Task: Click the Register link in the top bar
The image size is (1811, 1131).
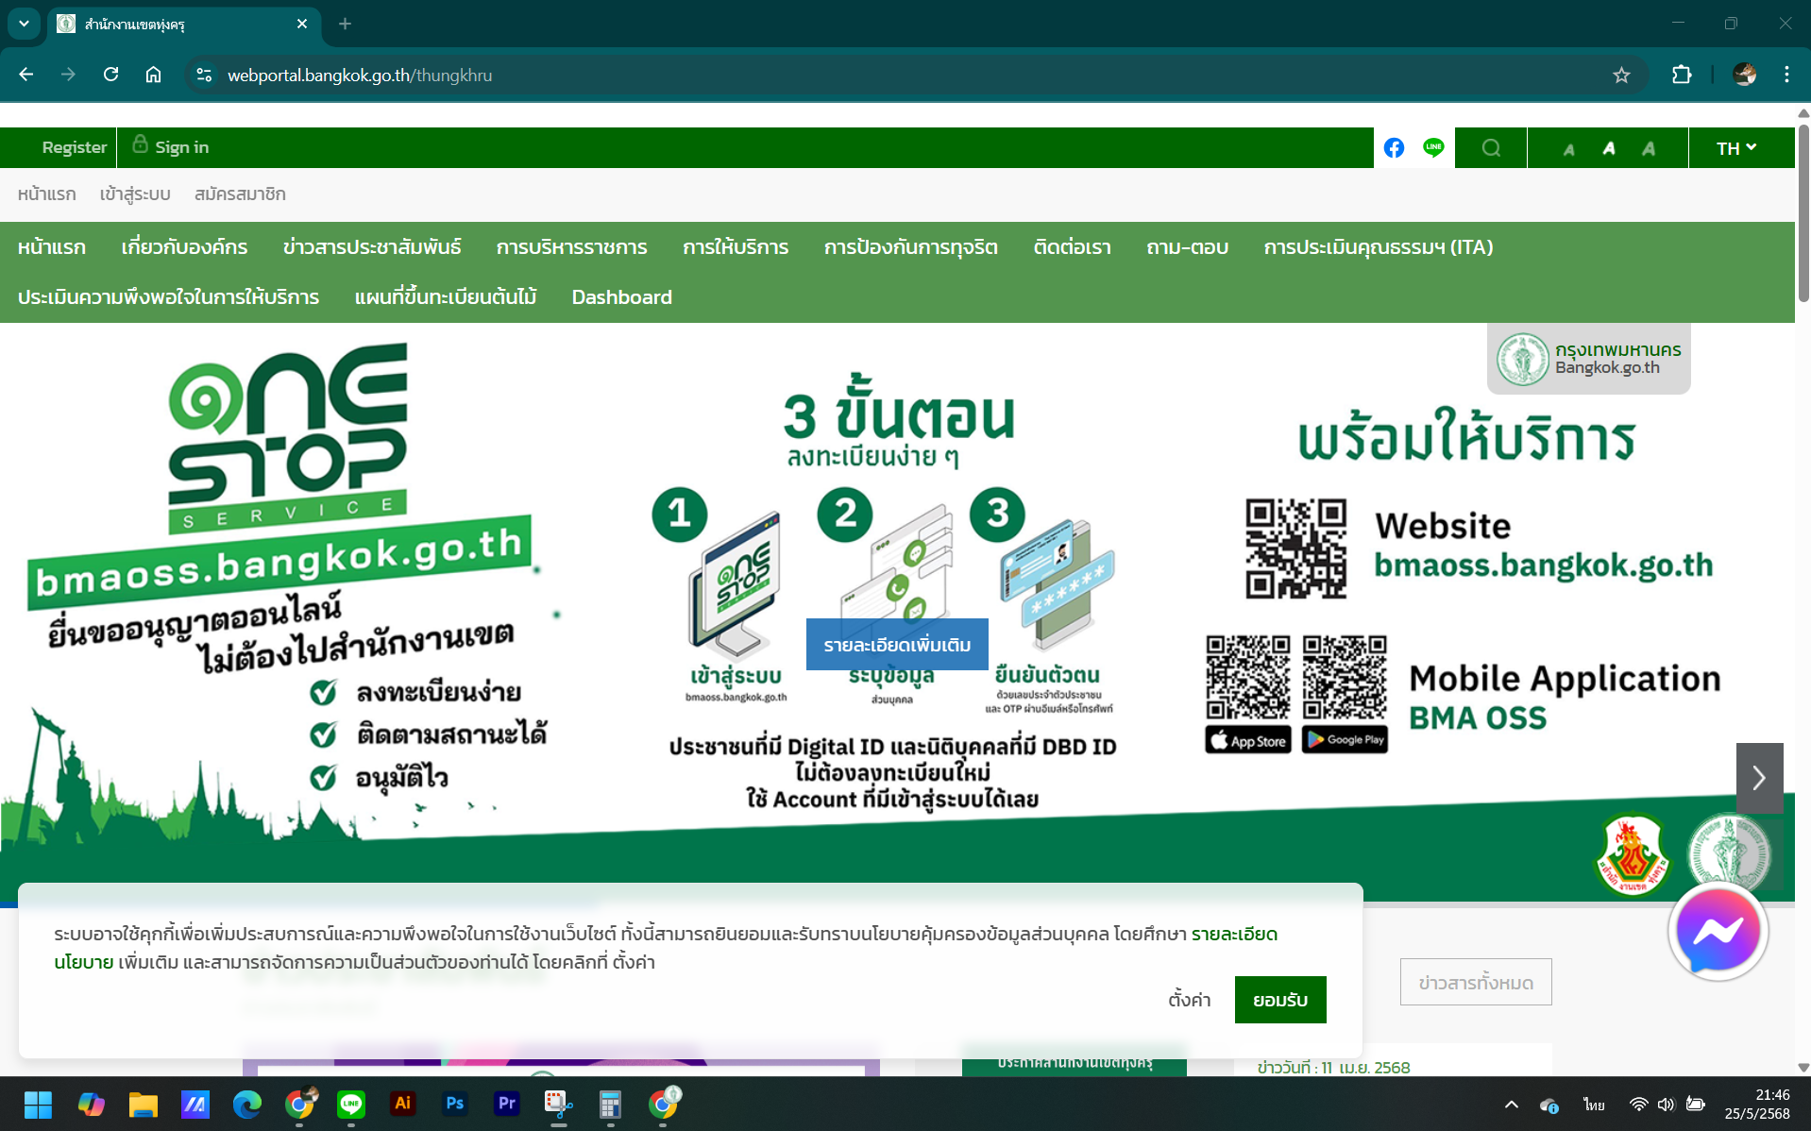Action: (74, 147)
